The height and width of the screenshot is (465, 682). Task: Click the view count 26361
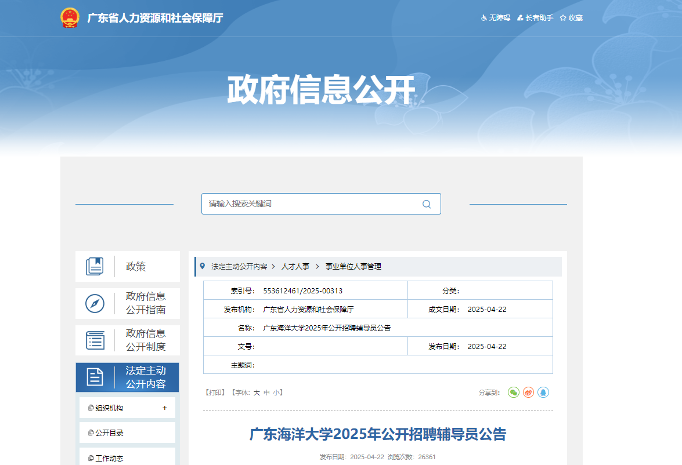pyautogui.click(x=427, y=457)
